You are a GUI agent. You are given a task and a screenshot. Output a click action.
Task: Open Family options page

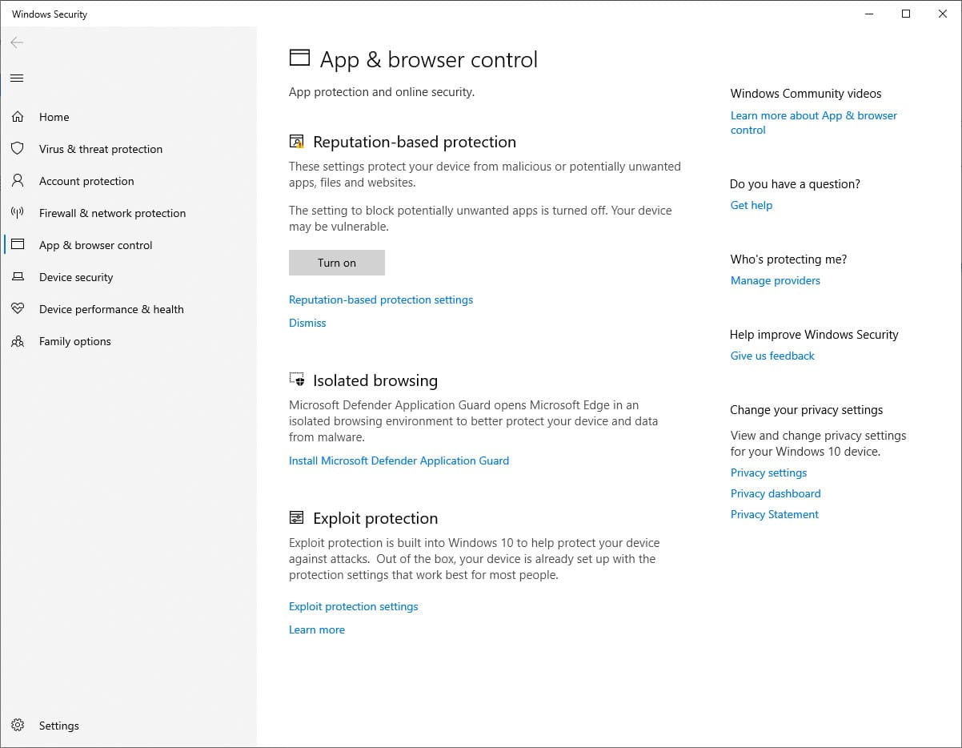point(75,341)
